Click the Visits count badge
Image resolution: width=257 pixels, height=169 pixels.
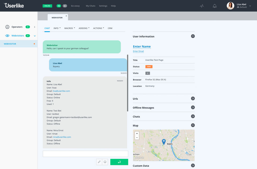pos(148,73)
